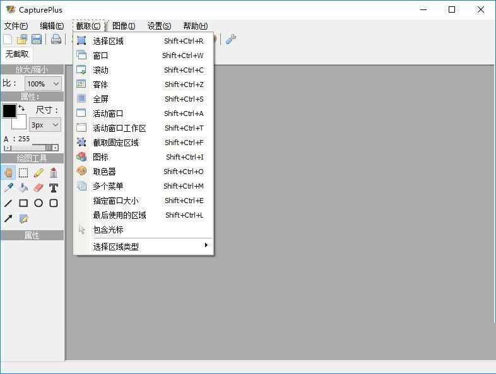Choose 多个菜单 menu entry
The image size is (496, 374).
(x=143, y=186)
